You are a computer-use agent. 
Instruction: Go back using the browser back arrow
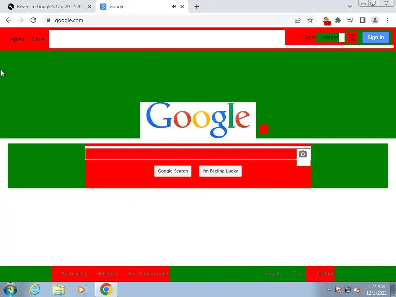point(9,20)
